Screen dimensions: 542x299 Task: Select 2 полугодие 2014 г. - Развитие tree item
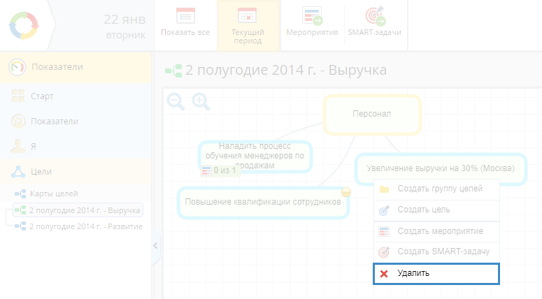85,226
